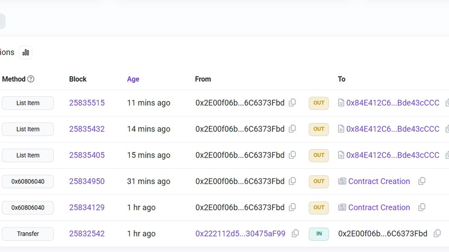Copy Contract Creation address in block 25834129 row
The image size is (449, 252).
pos(422,207)
